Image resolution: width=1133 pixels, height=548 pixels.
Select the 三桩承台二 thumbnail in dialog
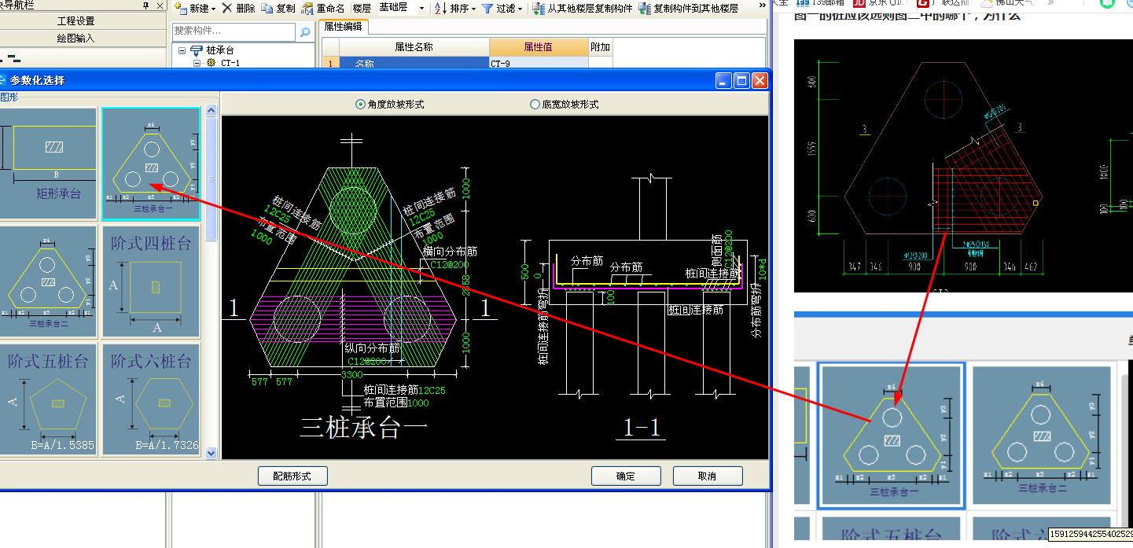point(48,281)
